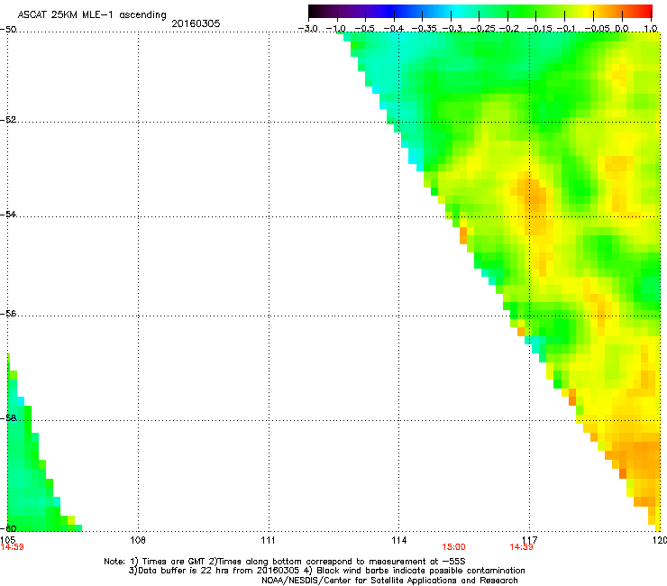Screen dimensions: 667x586
Task: Select the -0.25 color scale label
Action: [x=483, y=29]
